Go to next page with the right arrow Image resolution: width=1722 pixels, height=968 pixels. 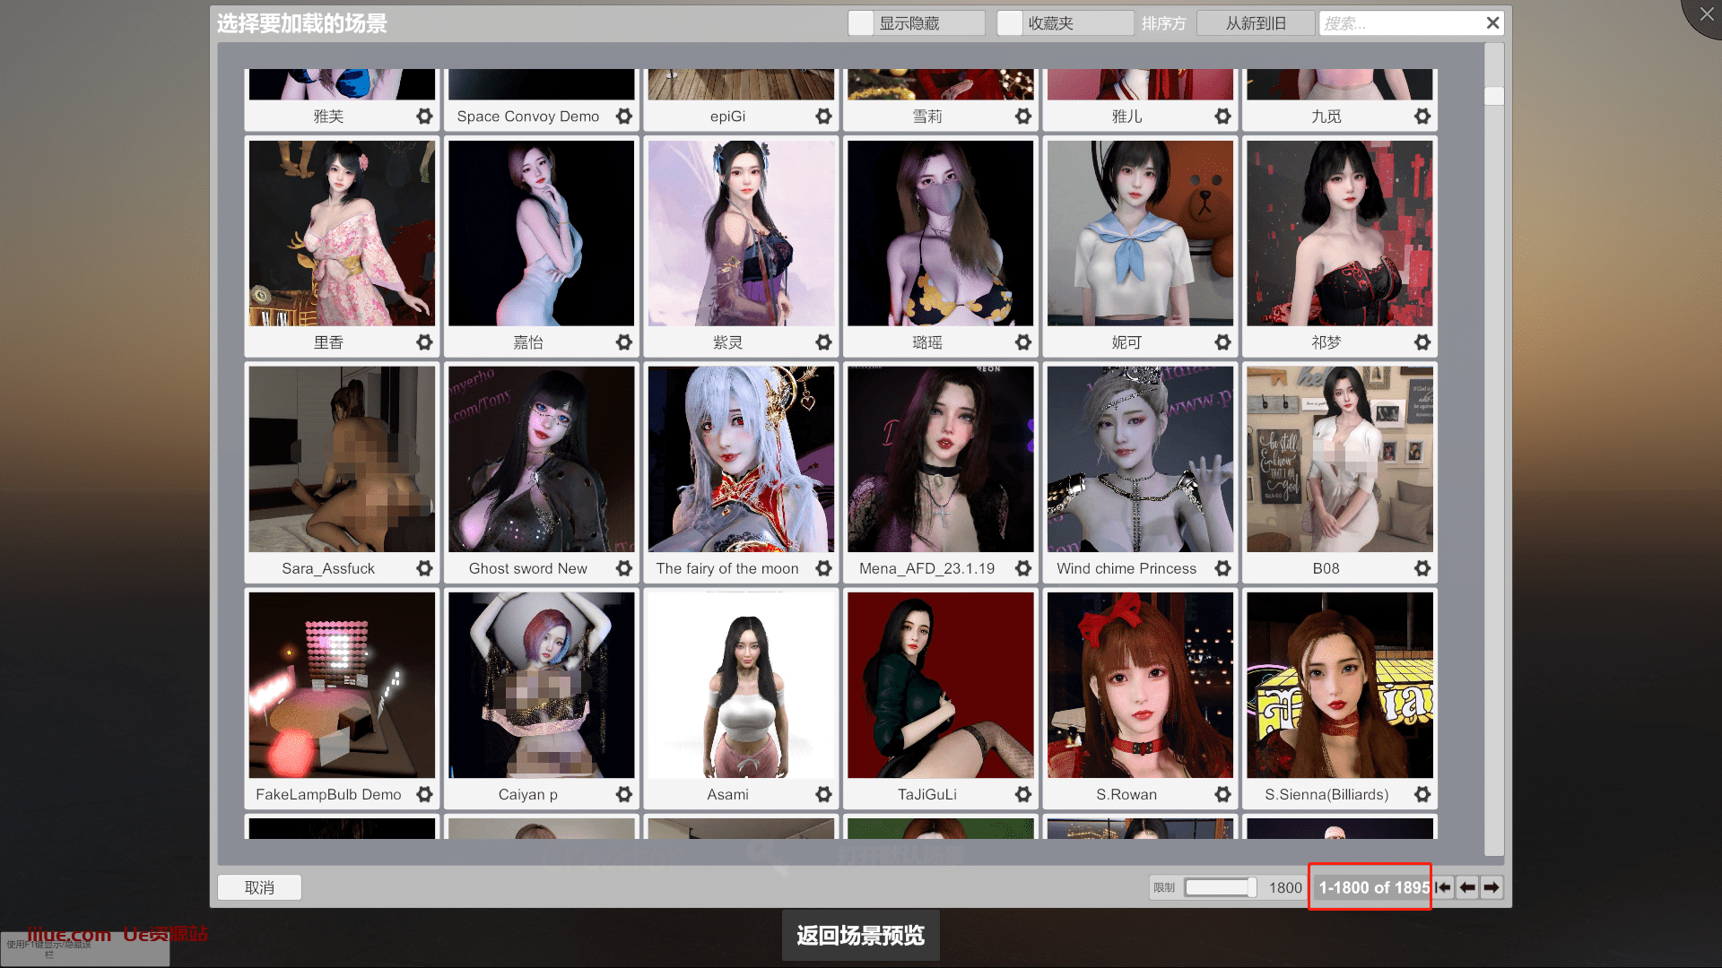[x=1492, y=887]
